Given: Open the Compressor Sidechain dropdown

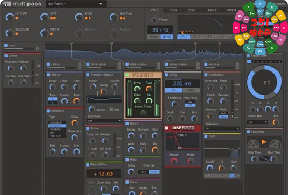Looking at the screenshot, I should [x=222, y=128].
